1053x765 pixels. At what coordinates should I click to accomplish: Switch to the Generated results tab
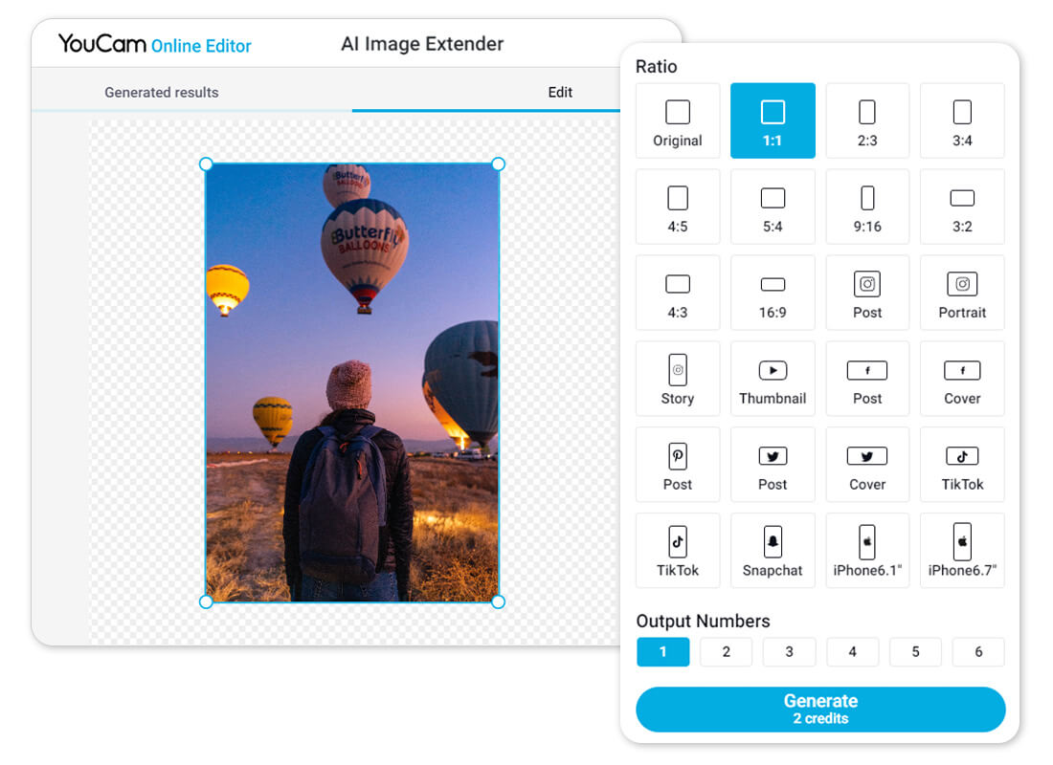tap(161, 93)
